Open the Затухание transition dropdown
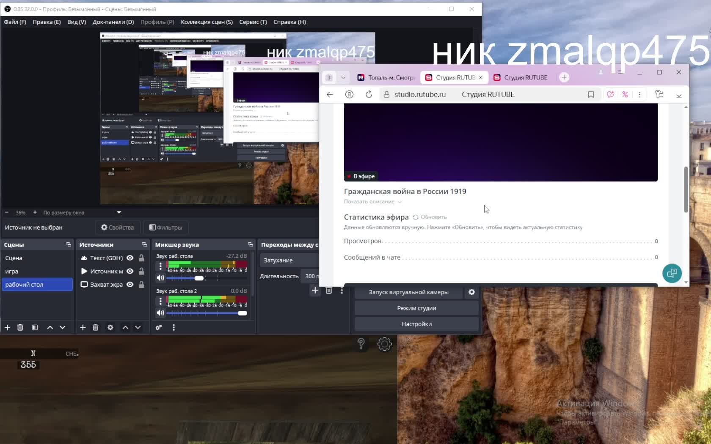Viewport: 711px width, 444px height. [289, 260]
